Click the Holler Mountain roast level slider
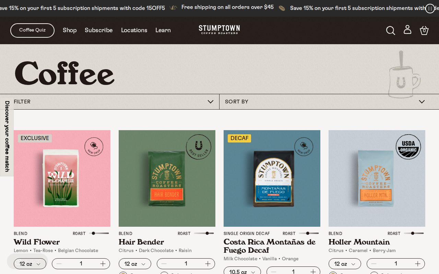This screenshot has width=439, height=274. point(414,233)
